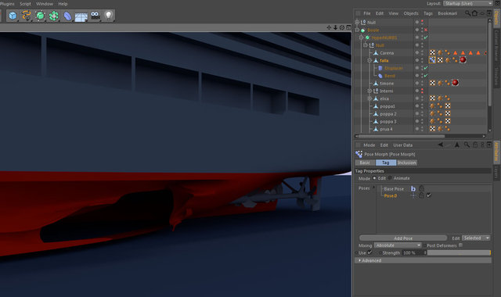501x297 pixels.
Task: Switch to the Inclusion tab
Action: (x=407, y=163)
